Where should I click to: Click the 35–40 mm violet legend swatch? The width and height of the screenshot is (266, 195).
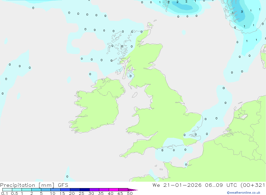pos(104,190)
